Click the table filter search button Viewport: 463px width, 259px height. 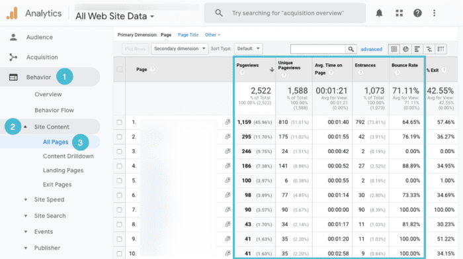pos(351,49)
